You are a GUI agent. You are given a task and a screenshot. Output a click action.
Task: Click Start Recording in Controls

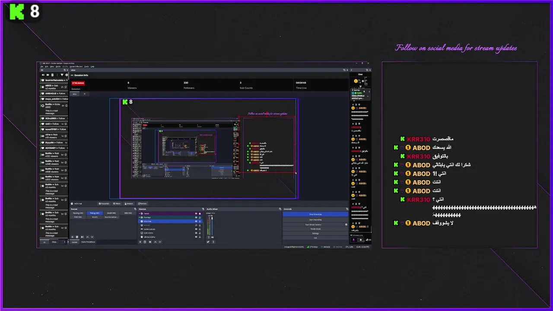click(315, 219)
